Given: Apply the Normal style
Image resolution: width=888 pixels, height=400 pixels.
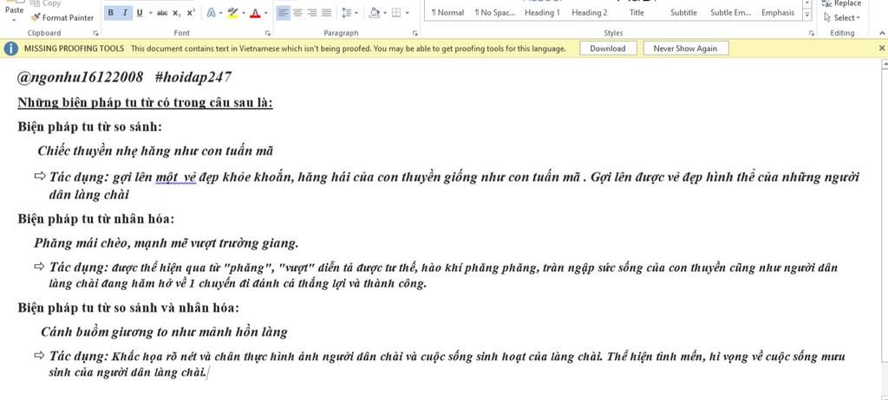Looking at the screenshot, I should tap(447, 12).
